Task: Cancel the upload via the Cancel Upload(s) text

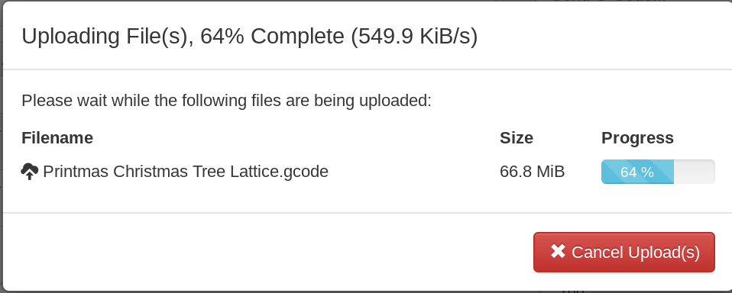Action: 636,252
